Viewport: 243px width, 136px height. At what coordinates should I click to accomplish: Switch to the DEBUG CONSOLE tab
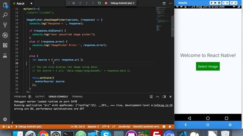58,97
